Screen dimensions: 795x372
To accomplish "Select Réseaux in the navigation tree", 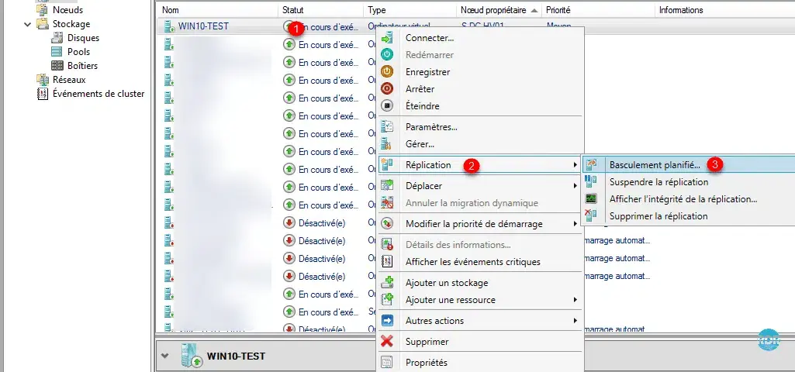I will [69, 80].
